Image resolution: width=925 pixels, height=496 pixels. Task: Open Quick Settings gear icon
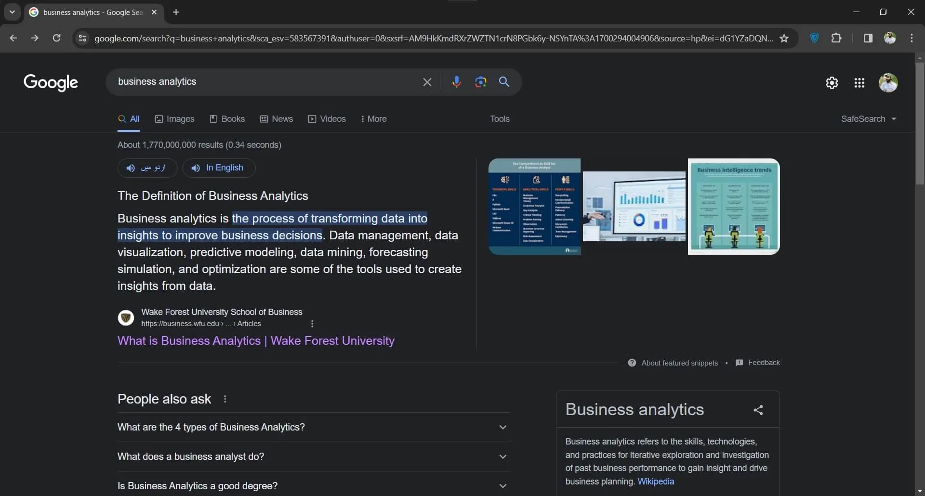click(832, 83)
